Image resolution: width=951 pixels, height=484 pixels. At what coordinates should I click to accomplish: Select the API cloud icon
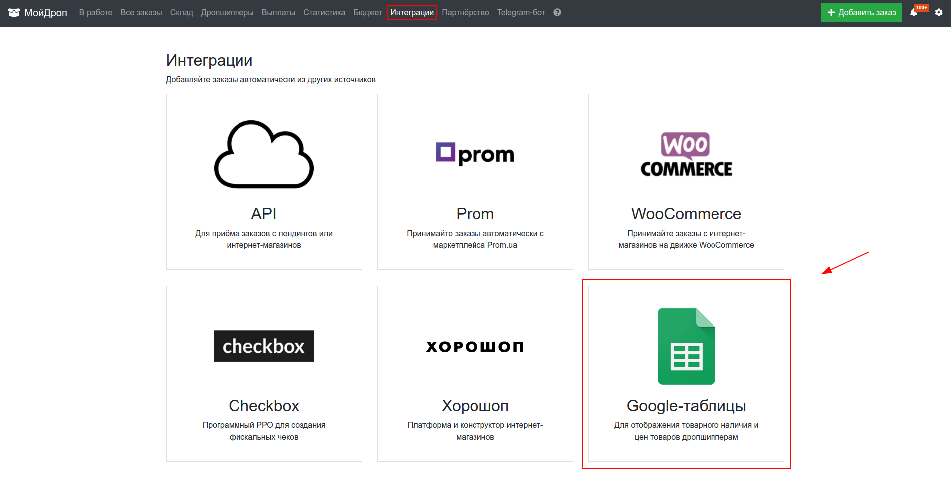[264, 154]
